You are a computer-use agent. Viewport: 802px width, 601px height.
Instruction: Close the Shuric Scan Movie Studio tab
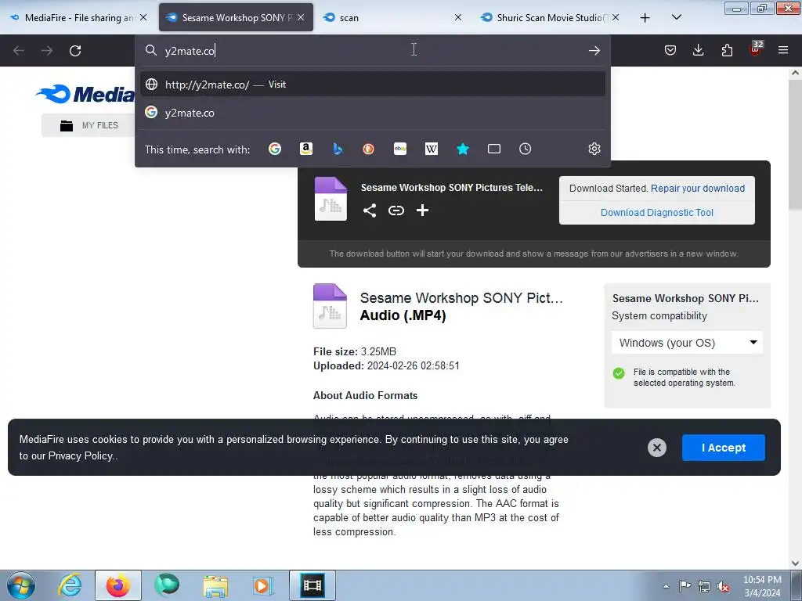(x=616, y=17)
